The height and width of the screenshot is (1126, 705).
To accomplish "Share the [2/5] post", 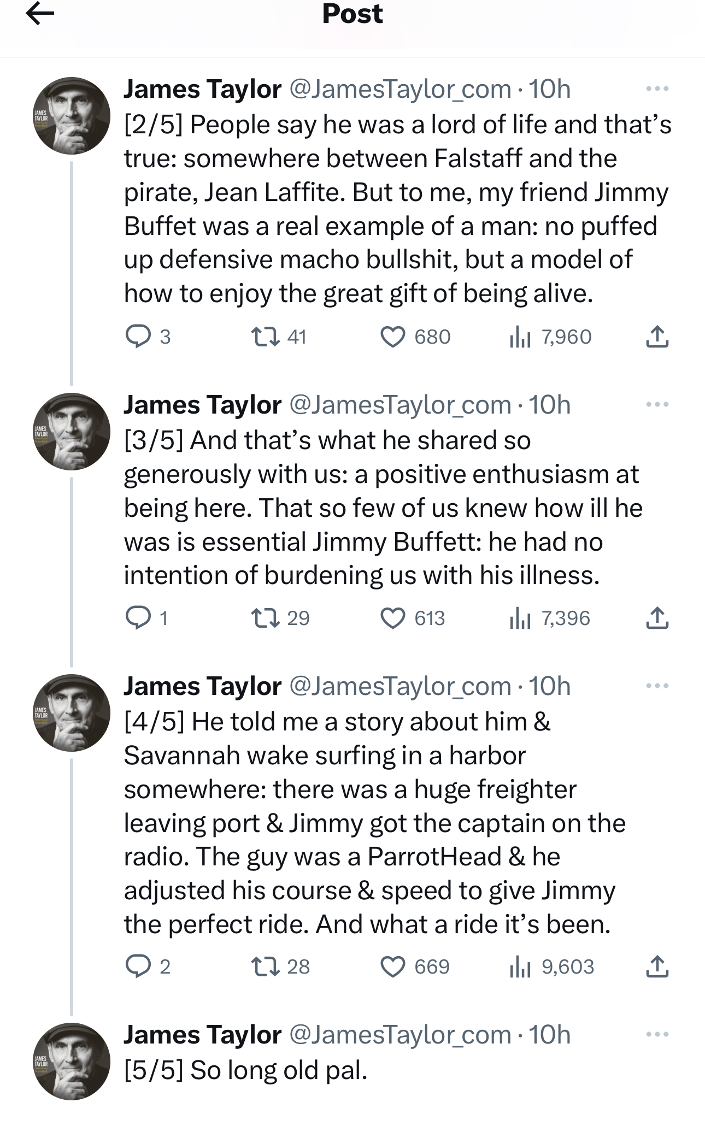I will [x=657, y=337].
